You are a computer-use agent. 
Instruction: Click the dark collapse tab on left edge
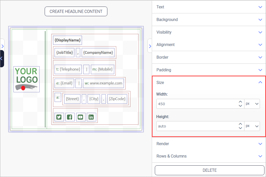(x=2, y=58)
